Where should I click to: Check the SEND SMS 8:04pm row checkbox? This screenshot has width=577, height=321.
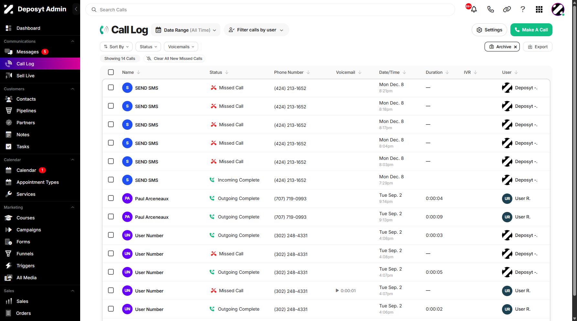point(111,143)
